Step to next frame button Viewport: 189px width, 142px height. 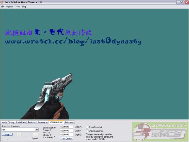pyautogui.click(x=35, y=135)
